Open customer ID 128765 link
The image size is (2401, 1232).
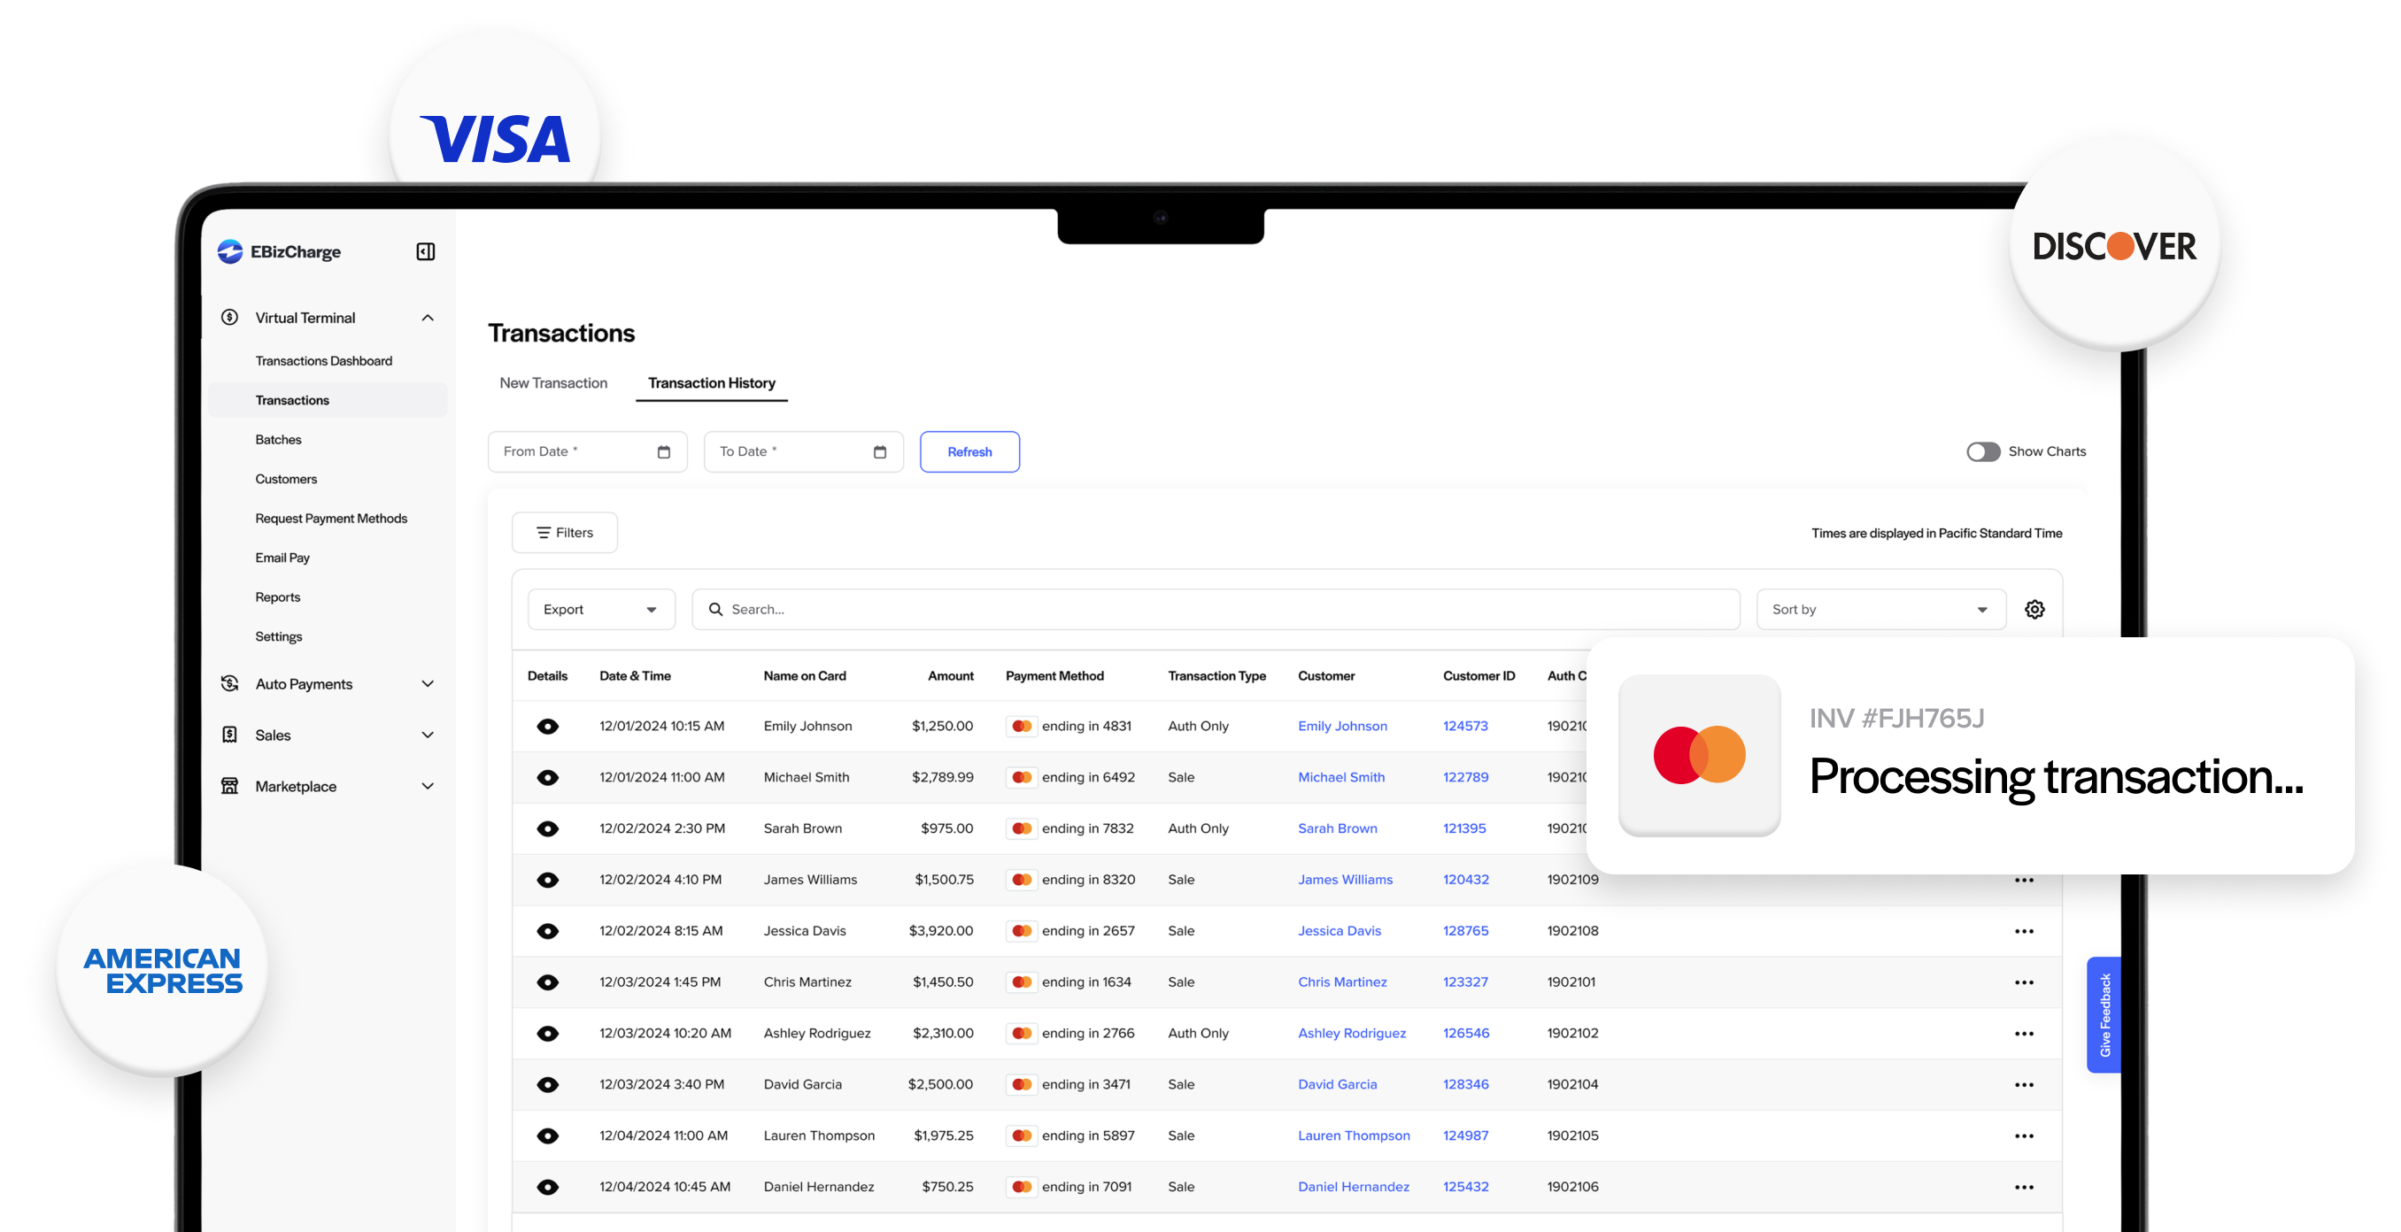[x=1465, y=932]
